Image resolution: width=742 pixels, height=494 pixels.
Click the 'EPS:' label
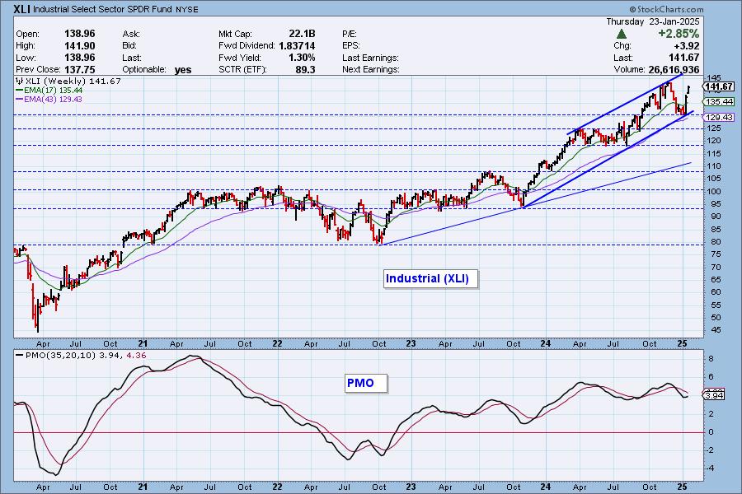point(351,46)
